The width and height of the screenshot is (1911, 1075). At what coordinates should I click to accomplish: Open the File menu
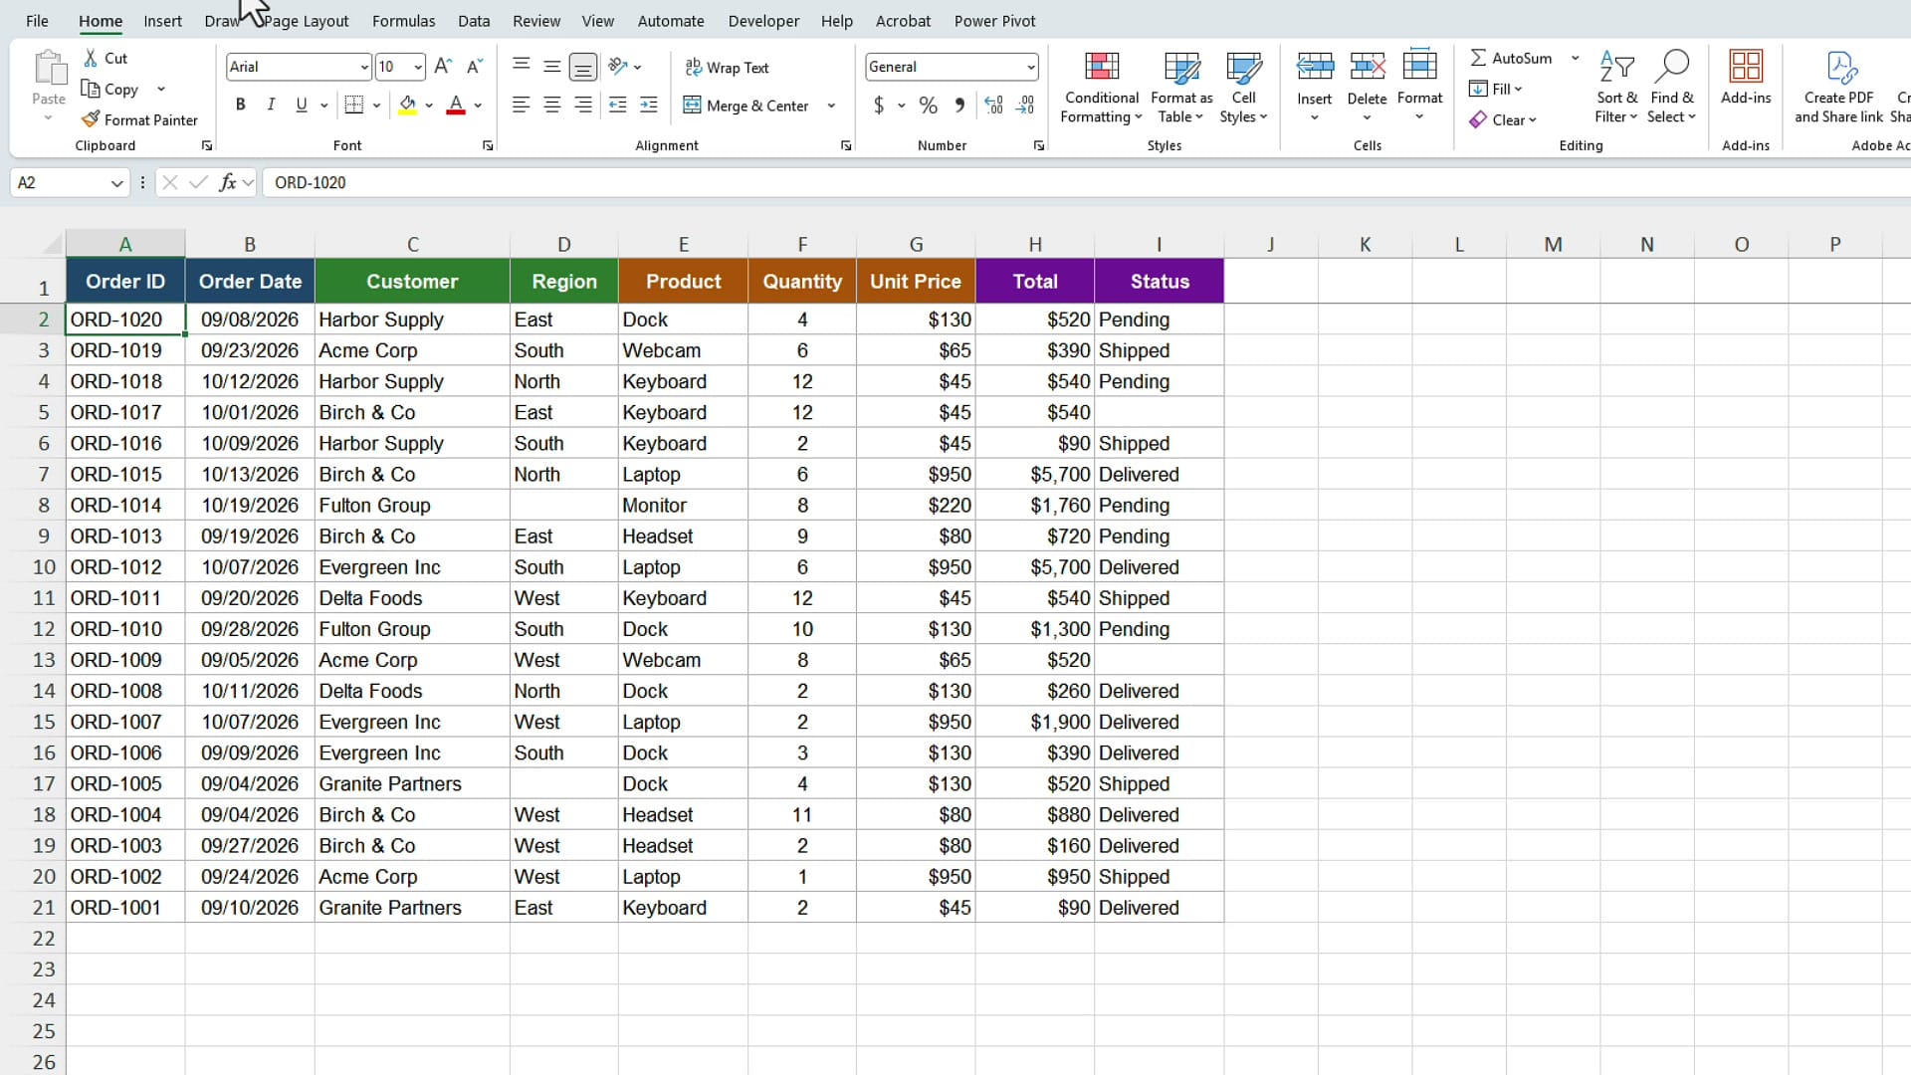[x=37, y=21]
